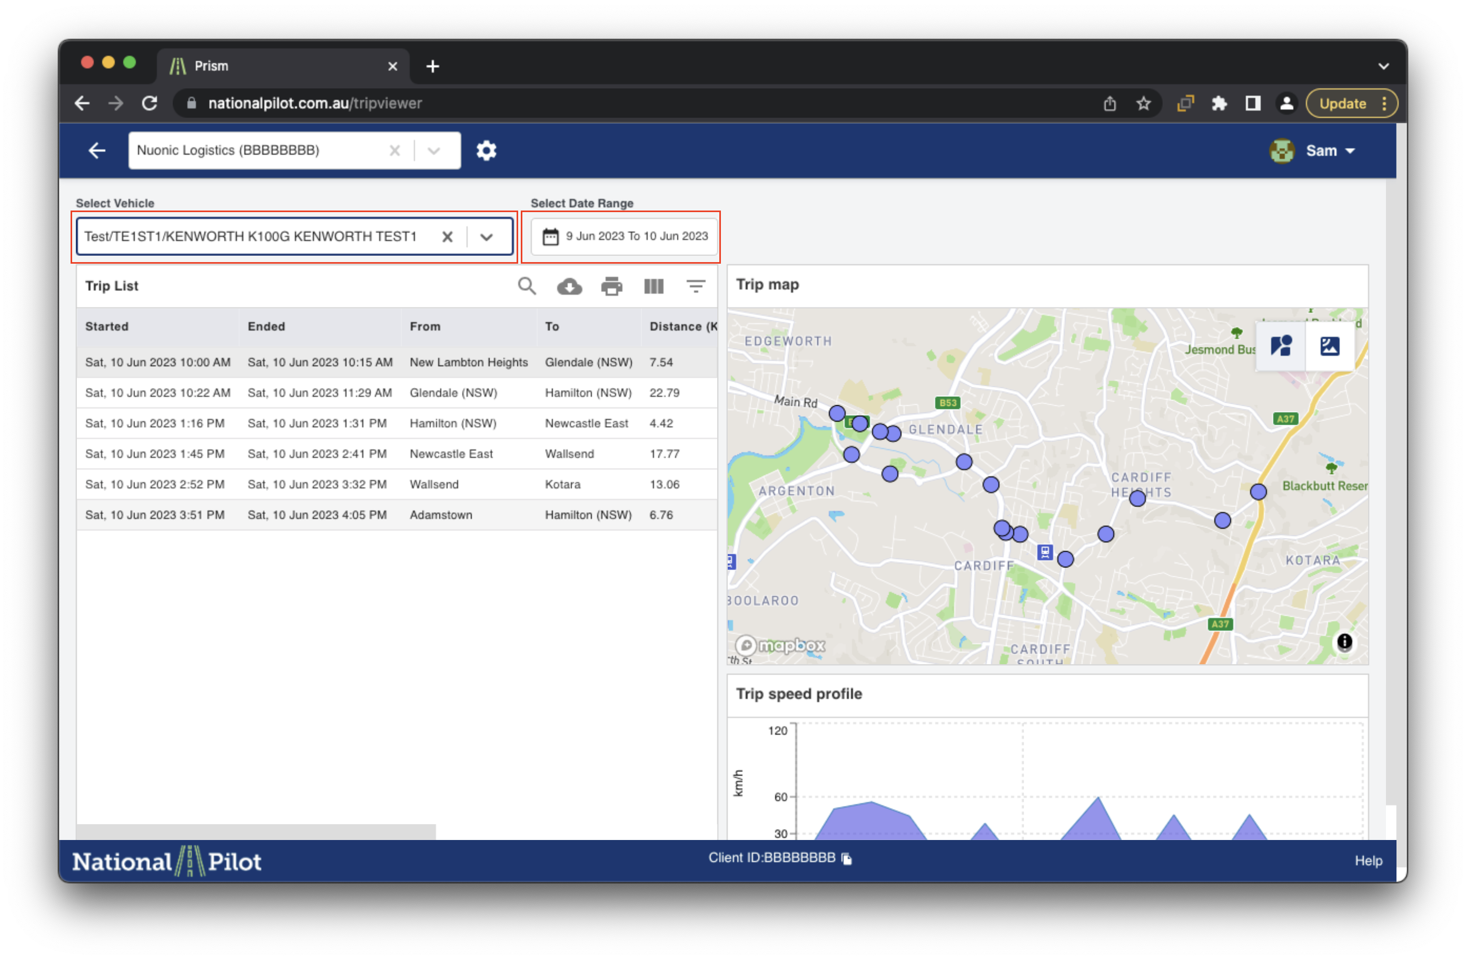
Task: Click the map info attribution icon
Action: [1344, 642]
